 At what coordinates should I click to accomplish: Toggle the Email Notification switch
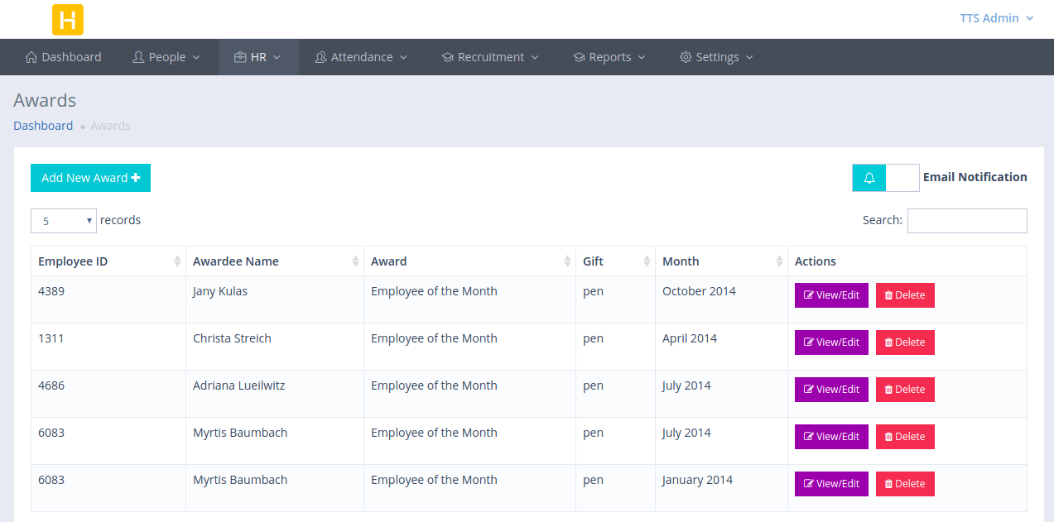[x=903, y=177]
